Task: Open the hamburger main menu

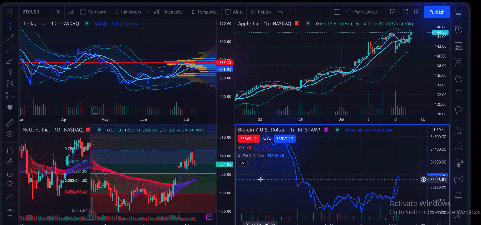Action: tap(10, 12)
